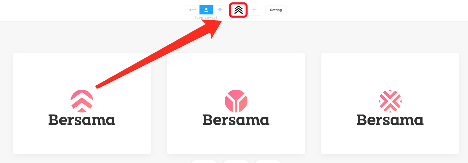Viewport: 468px width, 163px height.
Task: Open the Setting button
Action: tap(276, 10)
